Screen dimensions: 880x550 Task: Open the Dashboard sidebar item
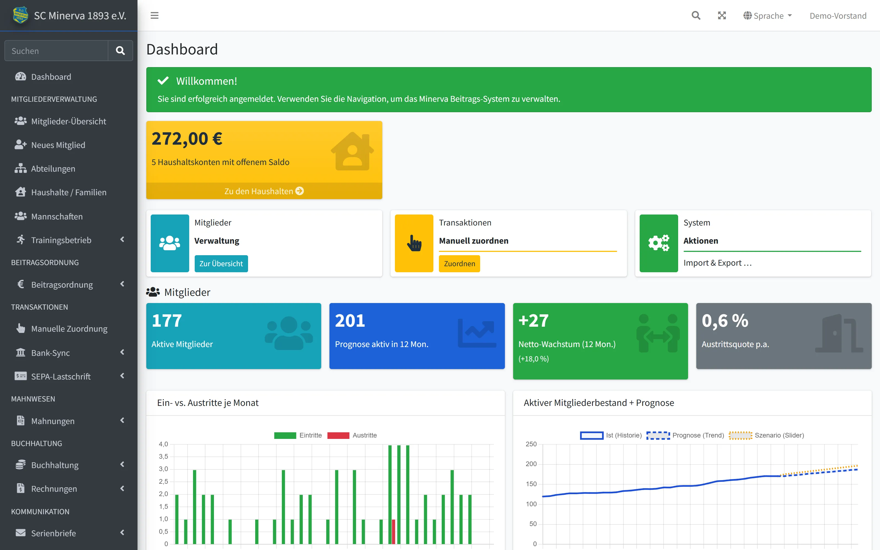tap(69, 76)
